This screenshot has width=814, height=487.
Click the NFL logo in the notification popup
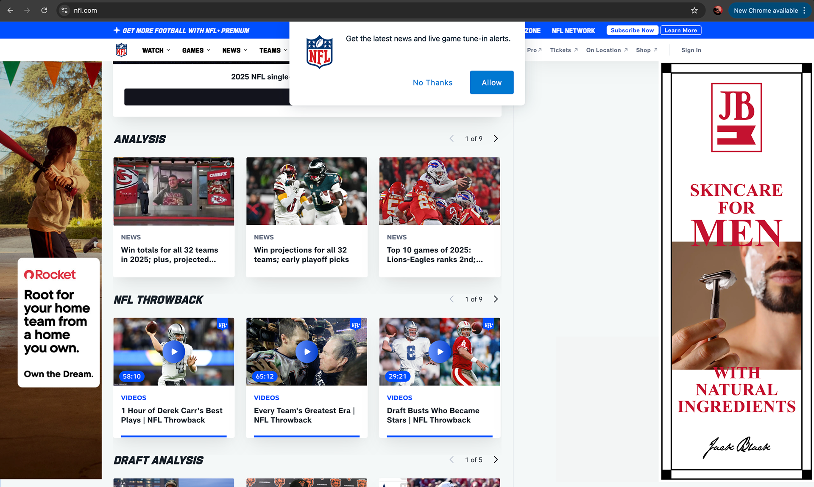point(319,52)
